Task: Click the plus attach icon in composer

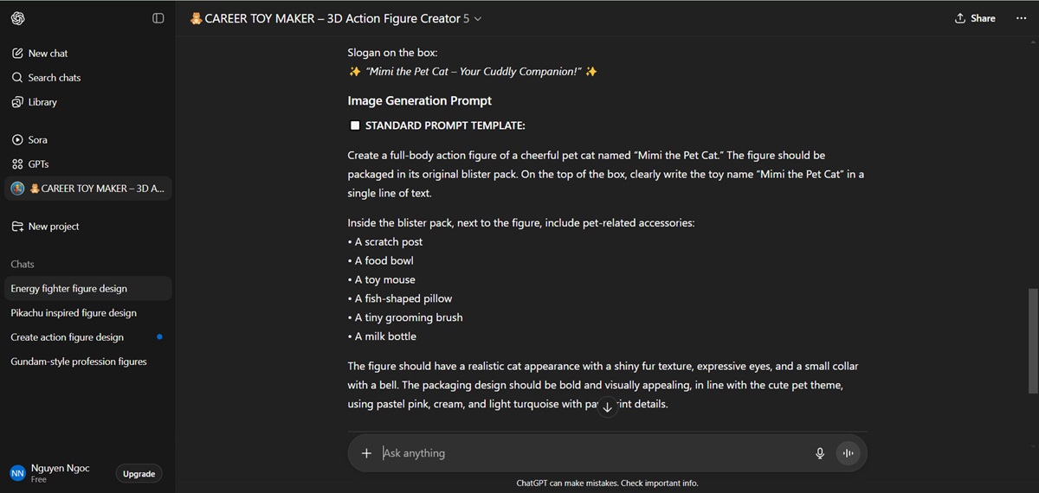Action: (366, 453)
